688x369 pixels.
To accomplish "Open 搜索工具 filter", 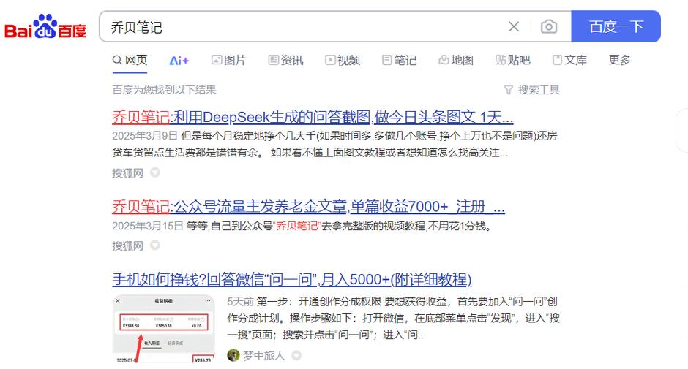I will point(532,90).
